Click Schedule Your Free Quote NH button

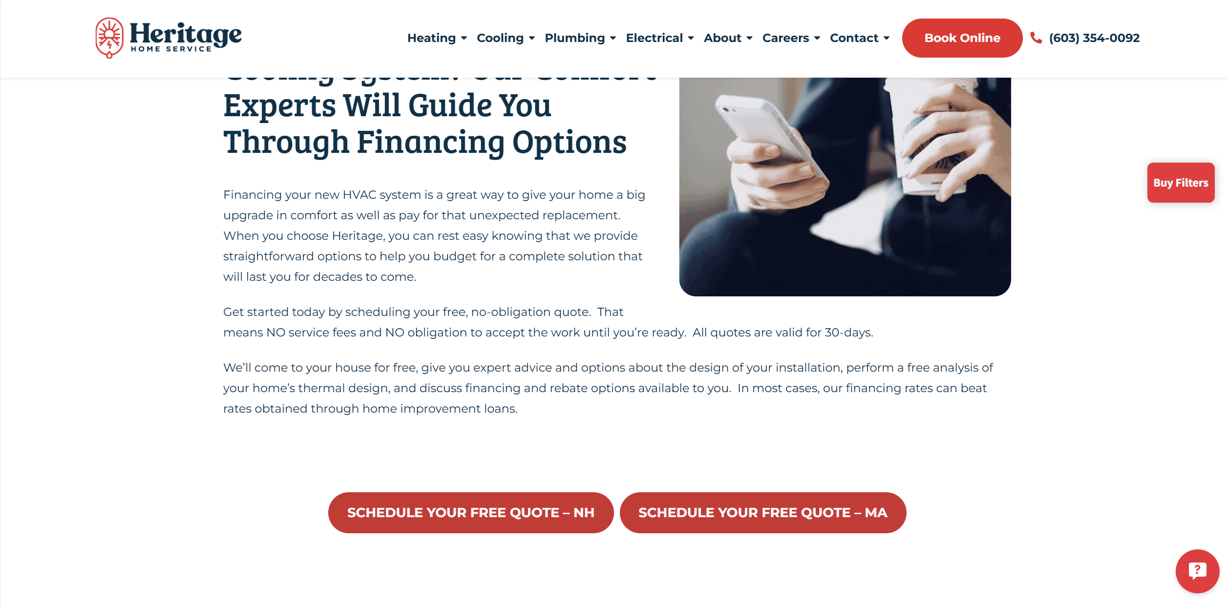coord(470,512)
